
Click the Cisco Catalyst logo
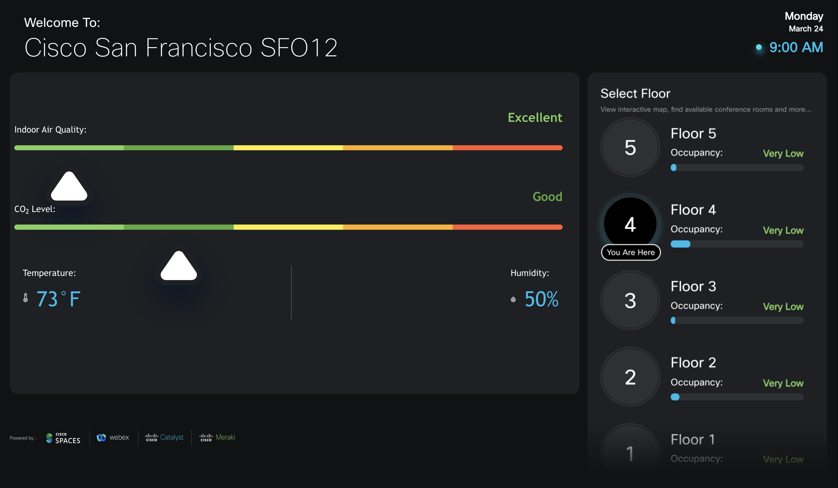coord(165,437)
